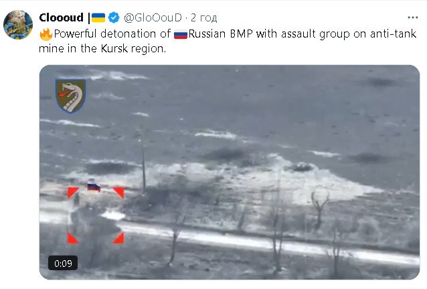Open the three-dot more options menu
The height and width of the screenshot is (289, 427).
(412, 17)
